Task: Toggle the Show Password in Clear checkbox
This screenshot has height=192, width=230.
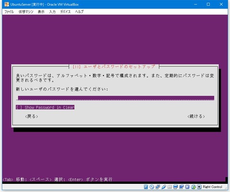Action: click(x=45, y=107)
